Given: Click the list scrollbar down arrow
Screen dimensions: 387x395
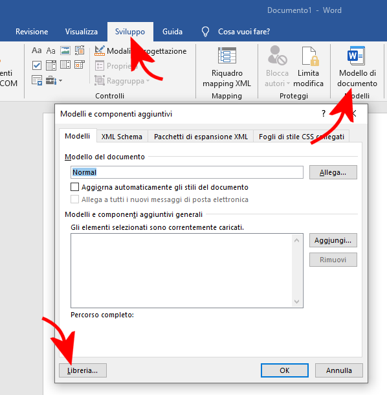Looking at the screenshot, I should tap(297, 301).
